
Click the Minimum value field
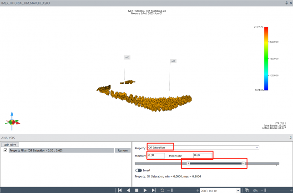(x=155, y=156)
